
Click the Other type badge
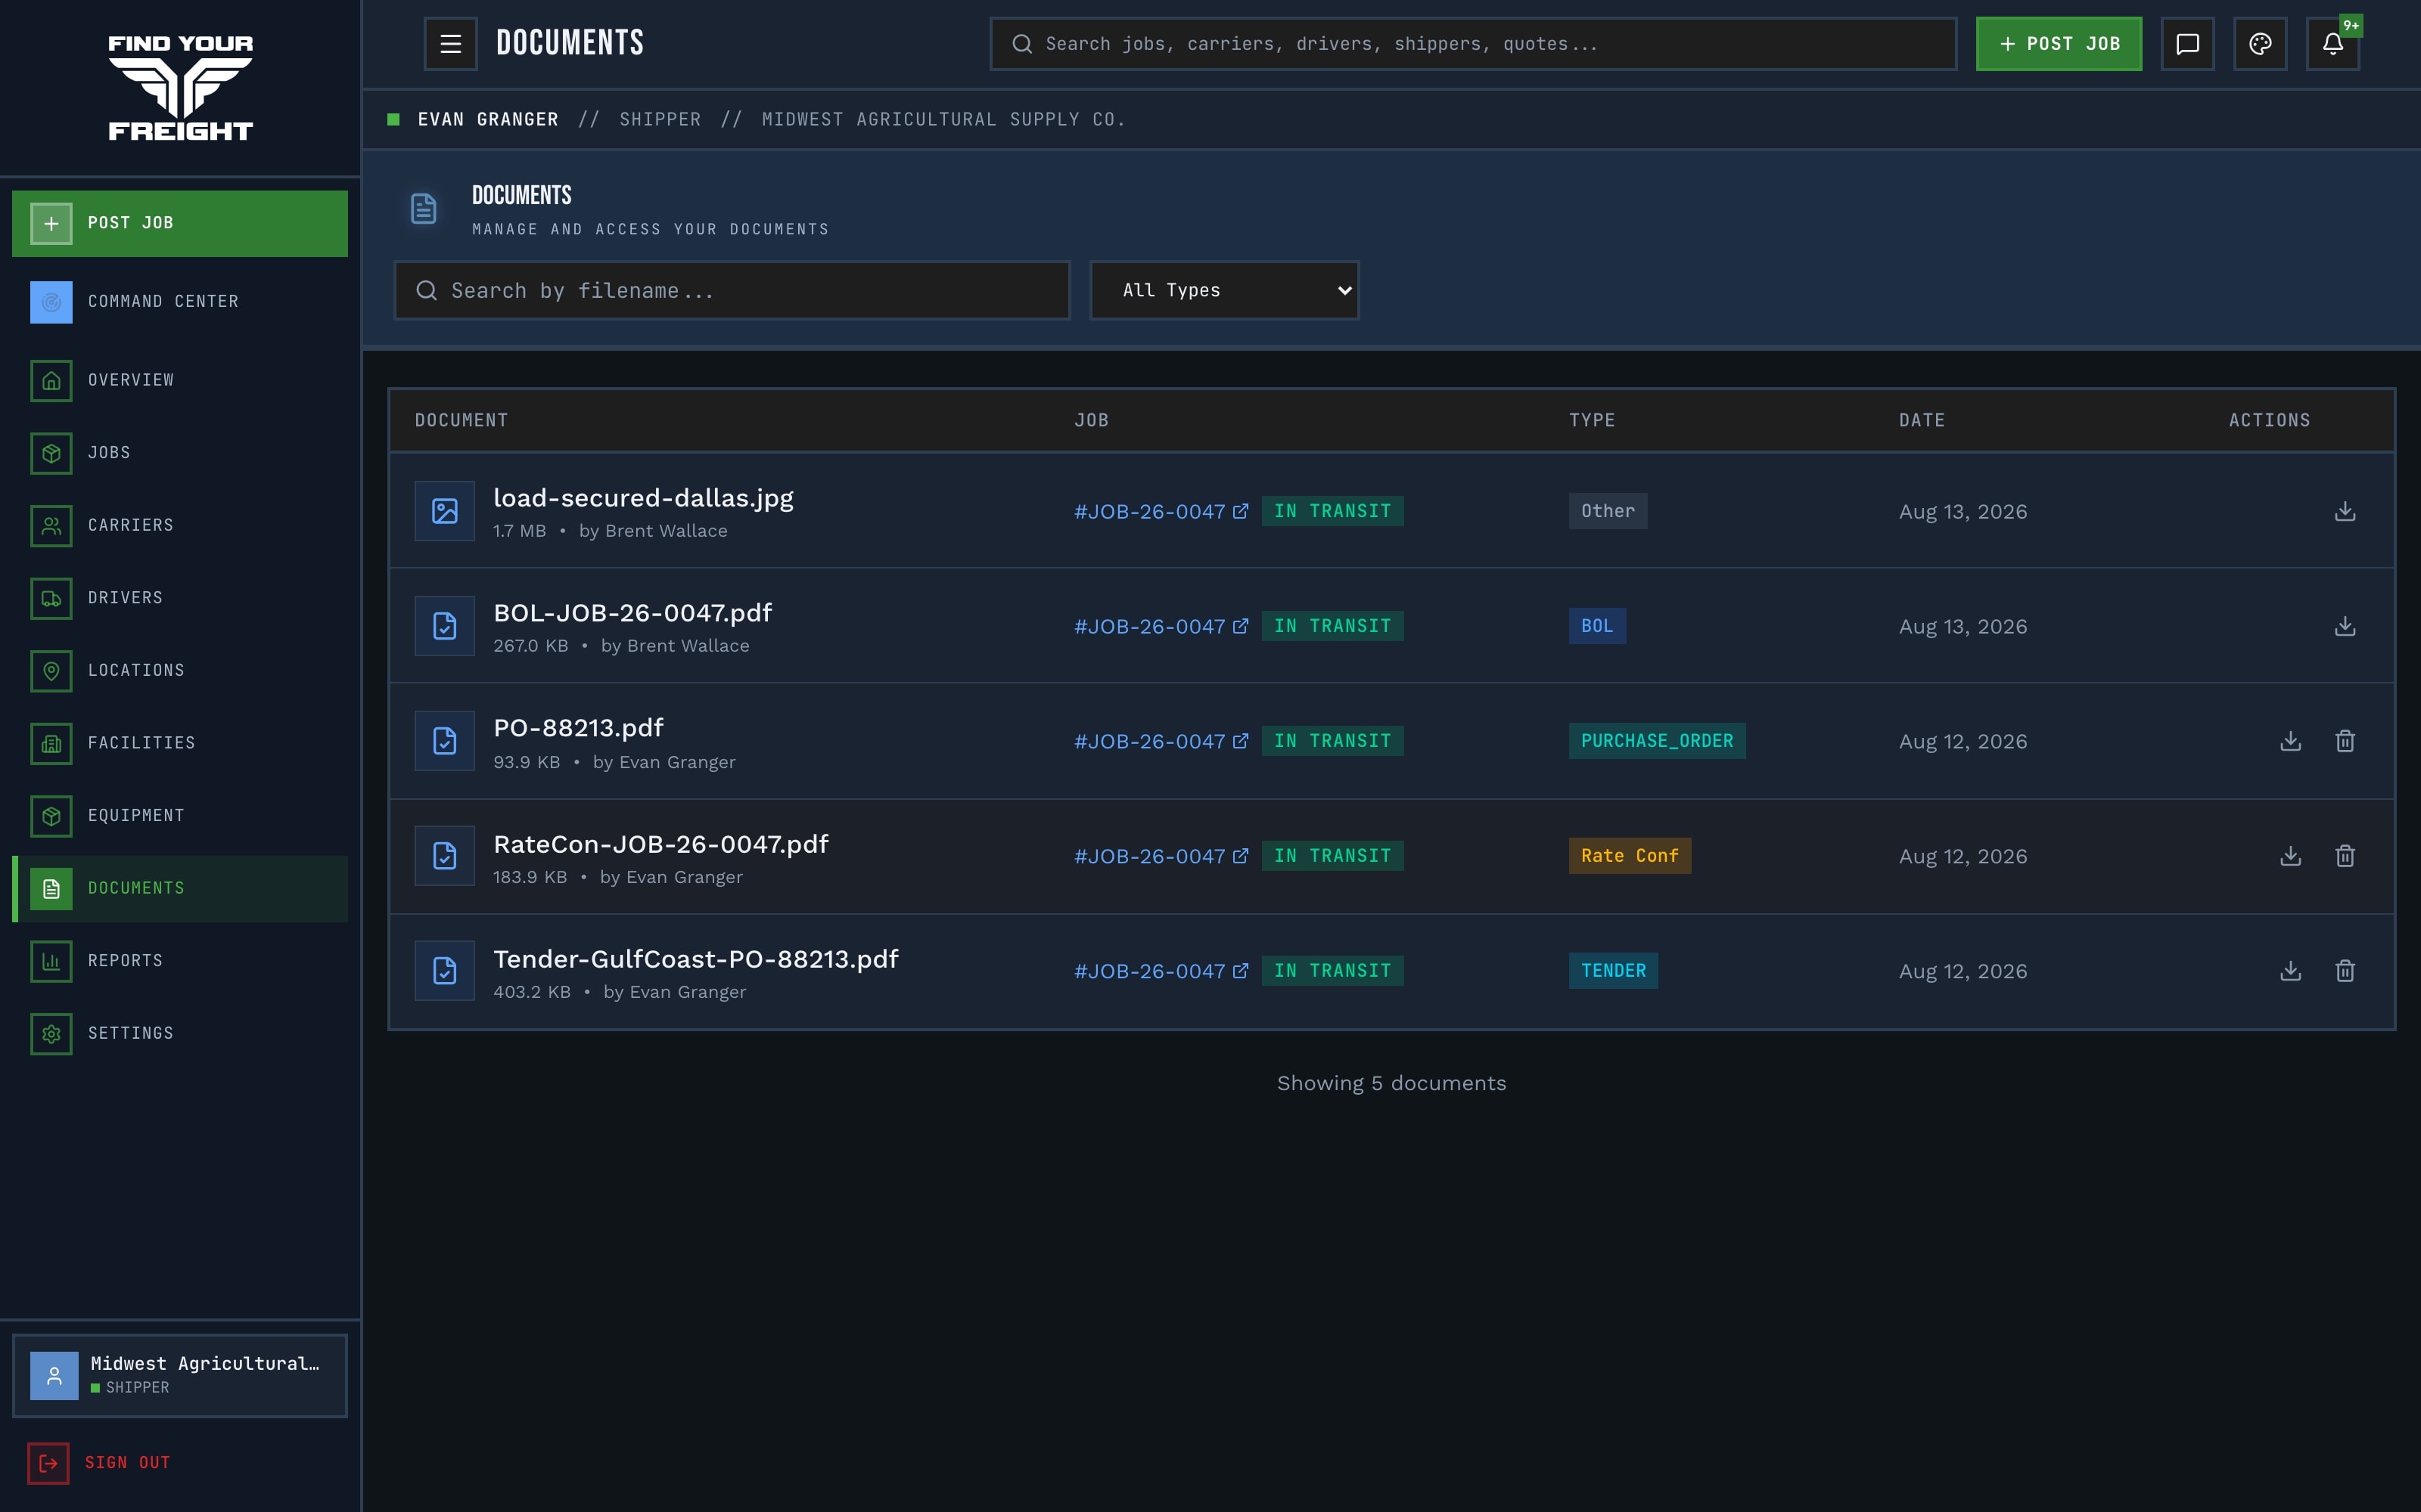point(1608,511)
